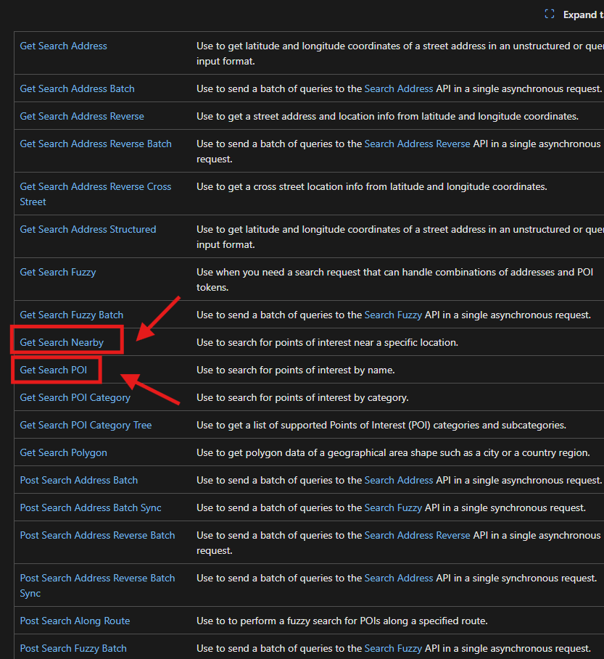Click the description 'Use to get a street address and location info'
The width and height of the screenshot is (604, 659).
[387, 116]
